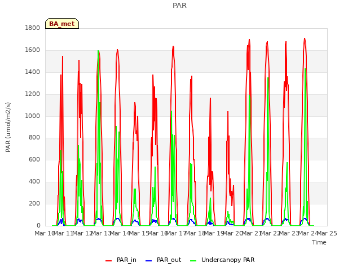
Task: Click the 1400 y-axis tick label
Action: pyautogui.click(x=33, y=72)
